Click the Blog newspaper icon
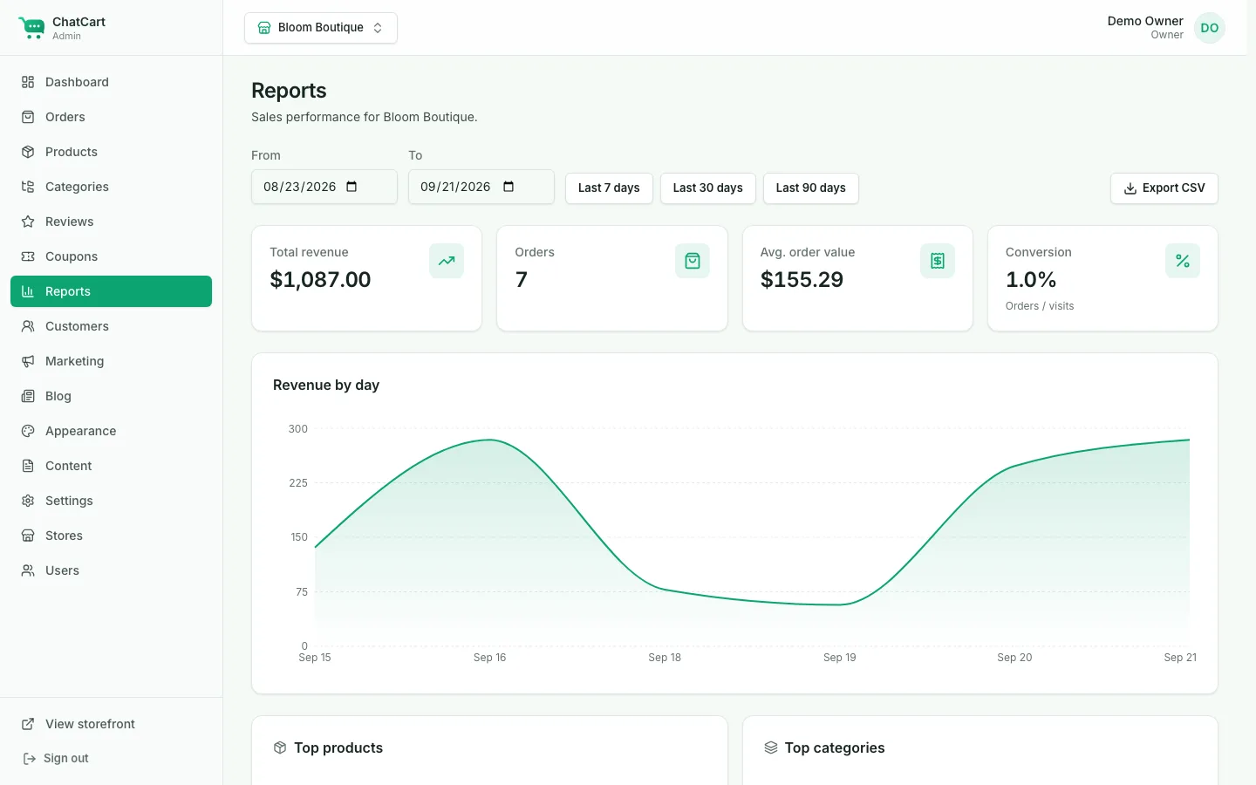Viewport: 1256px width, 785px height. (x=28, y=396)
